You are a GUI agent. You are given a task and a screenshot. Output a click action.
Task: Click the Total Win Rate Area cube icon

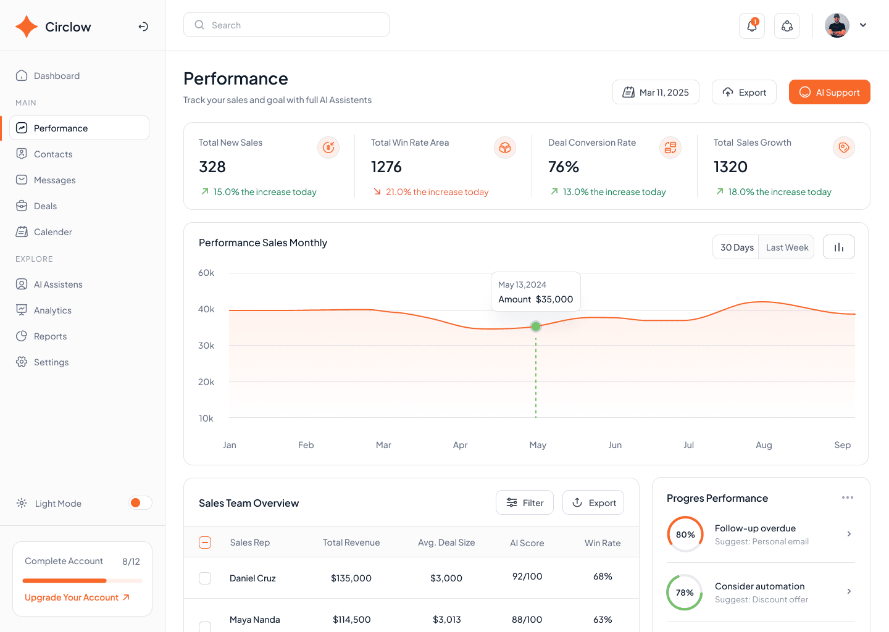tap(505, 148)
